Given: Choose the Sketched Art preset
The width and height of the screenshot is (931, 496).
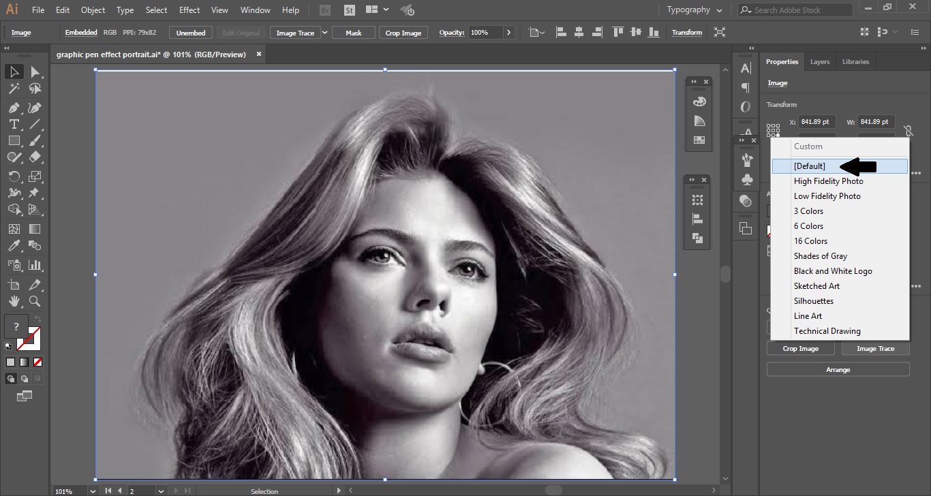Looking at the screenshot, I should 816,286.
